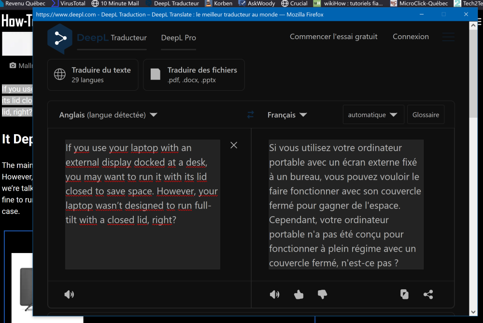483x323 pixels.
Task: Click globe icon in Traduire du texte
Action: point(60,74)
